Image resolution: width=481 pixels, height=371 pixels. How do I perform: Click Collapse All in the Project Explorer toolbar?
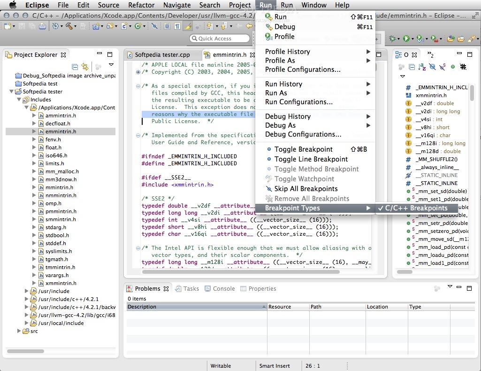pyautogui.click(x=75, y=67)
